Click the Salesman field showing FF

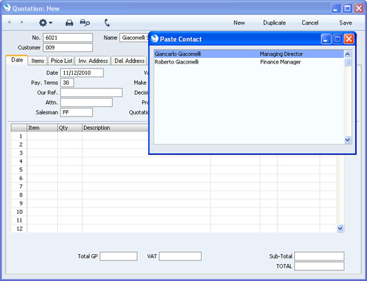click(76, 112)
